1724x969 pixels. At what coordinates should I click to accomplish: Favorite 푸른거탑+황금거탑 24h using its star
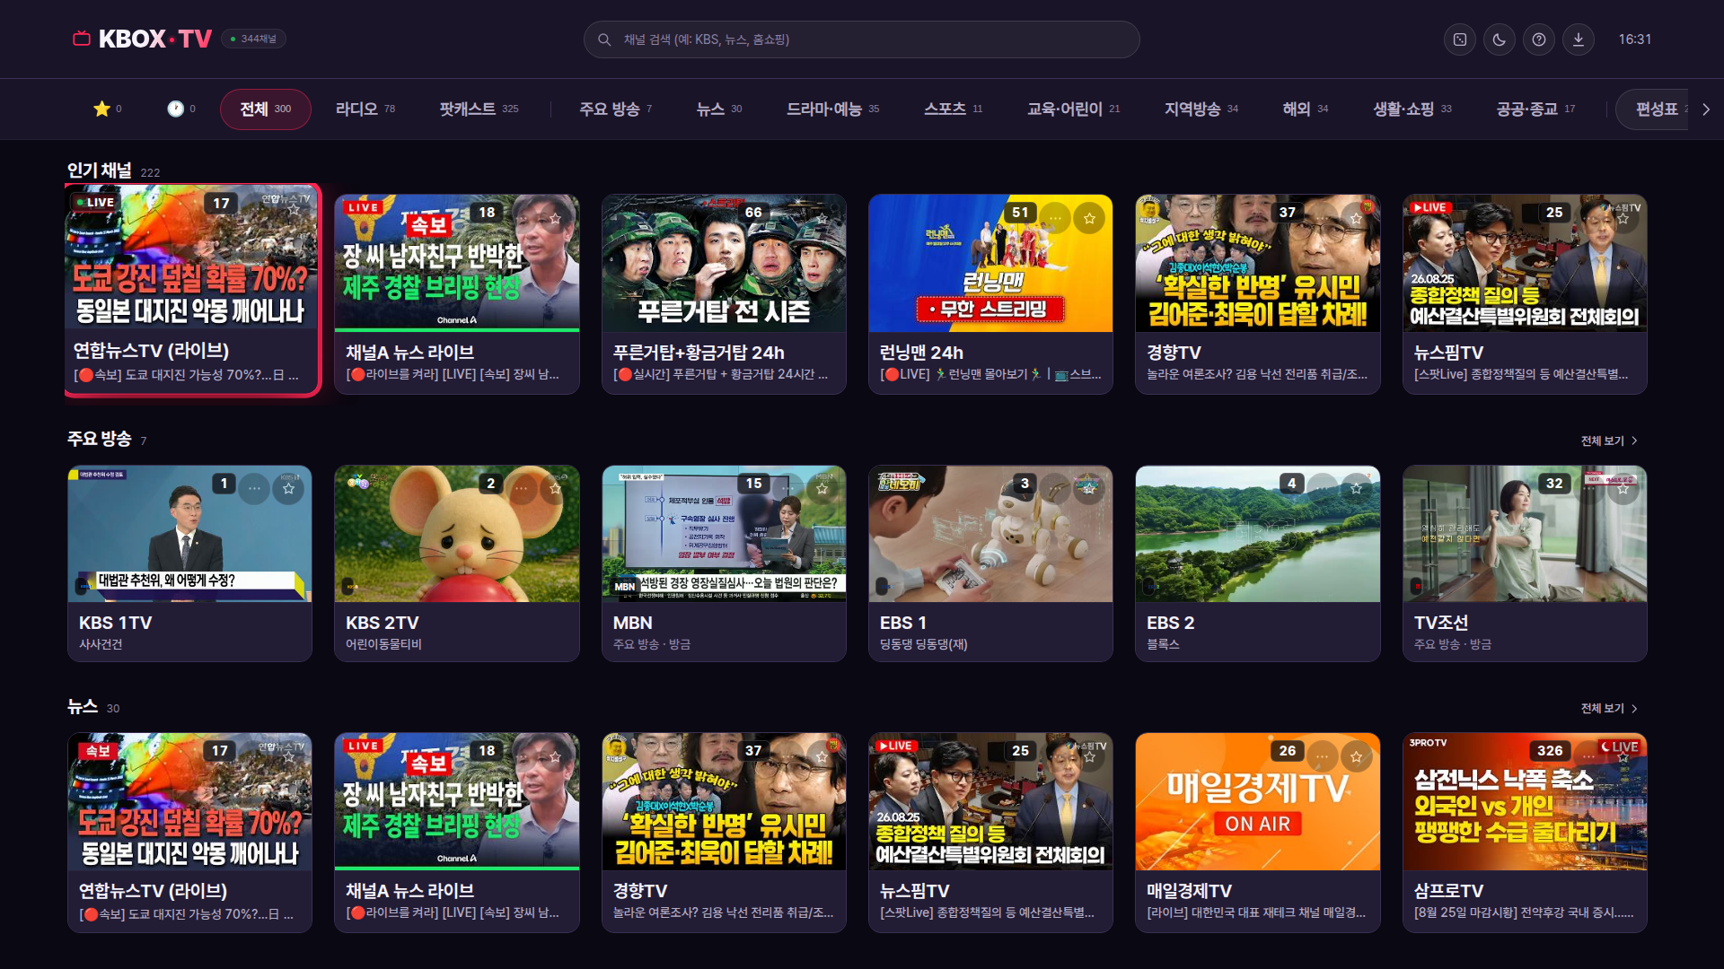[x=822, y=218]
